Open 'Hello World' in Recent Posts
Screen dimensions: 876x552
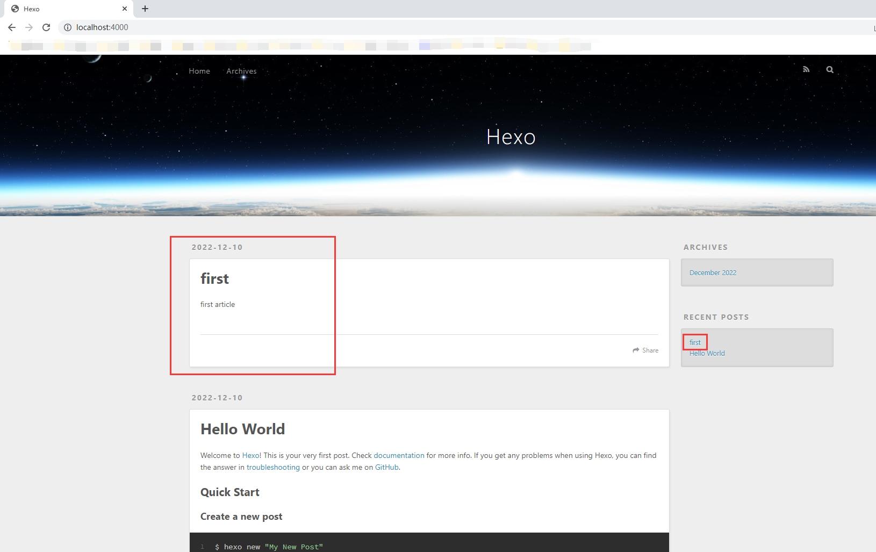coord(707,353)
